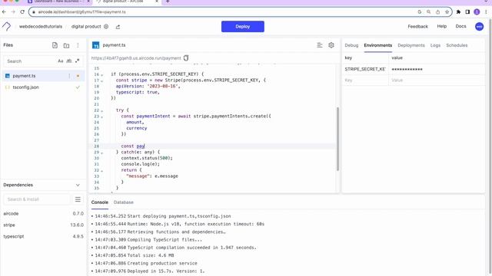492x276 pixels.
Task: Go to webdecodedtutorials workspace
Action: click(x=41, y=27)
